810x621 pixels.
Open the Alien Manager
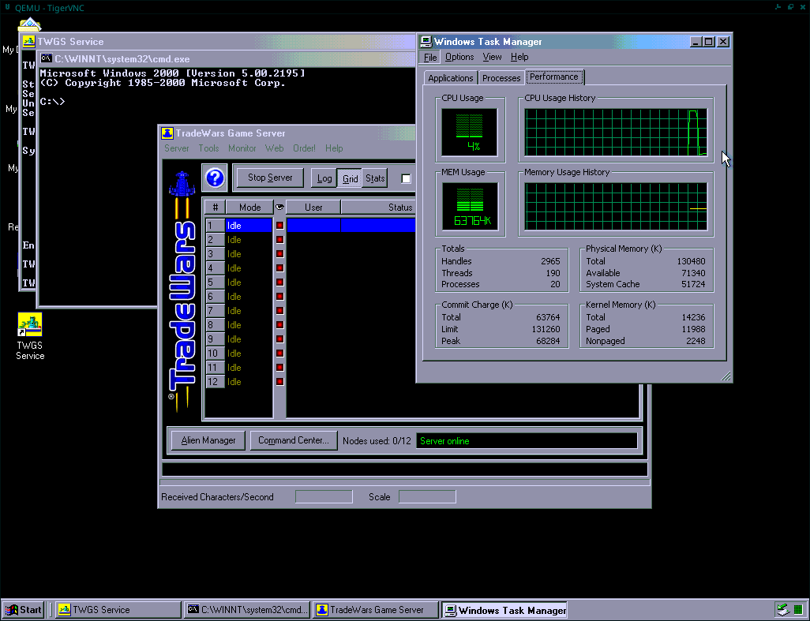(x=208, y=440)
